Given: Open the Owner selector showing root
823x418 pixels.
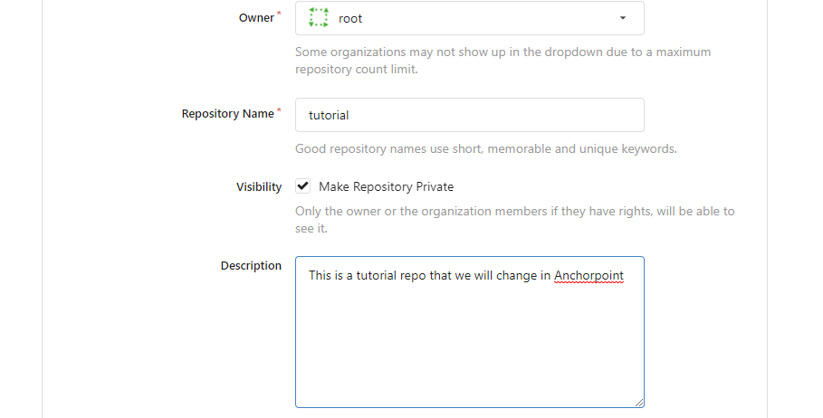Looking at the screenshot, I should click(469, 18).
